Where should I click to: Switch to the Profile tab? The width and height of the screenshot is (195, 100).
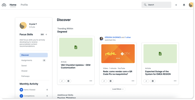click(24, 5)
